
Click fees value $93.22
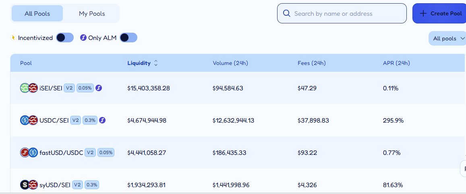pos(307,152)
